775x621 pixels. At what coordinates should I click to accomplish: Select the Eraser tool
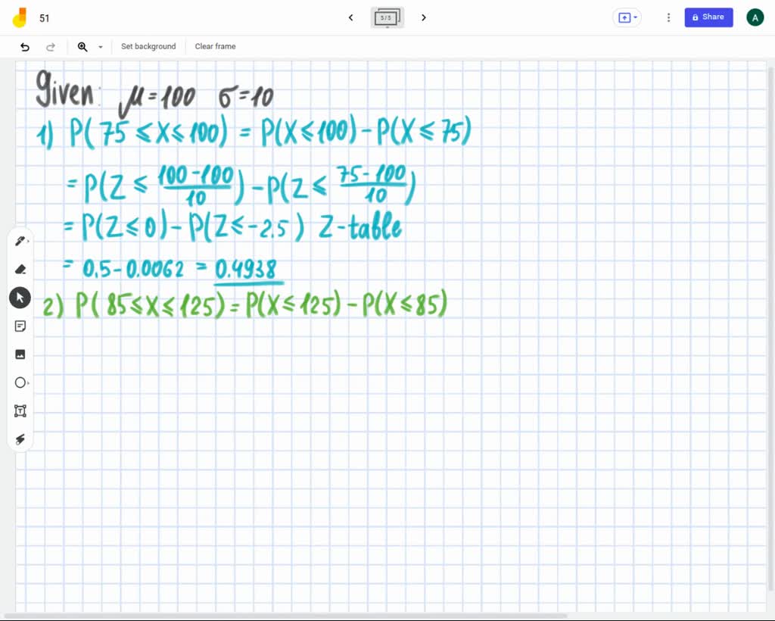[20, 269]
